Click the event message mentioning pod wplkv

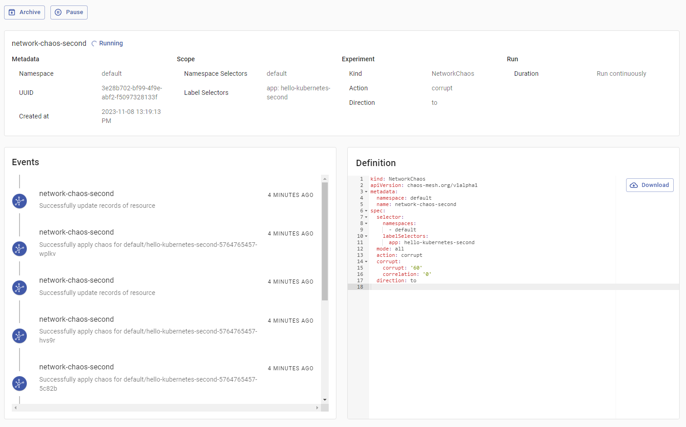(148, 249)
